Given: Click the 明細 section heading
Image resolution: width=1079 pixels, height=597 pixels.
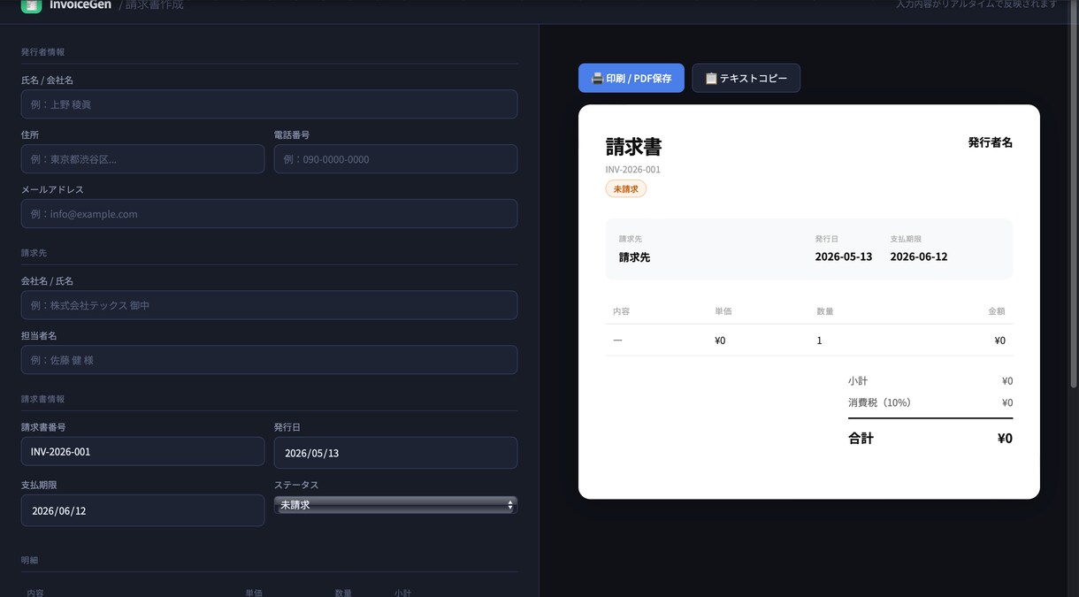Looking at the screenshot, I should coord(29,560).
